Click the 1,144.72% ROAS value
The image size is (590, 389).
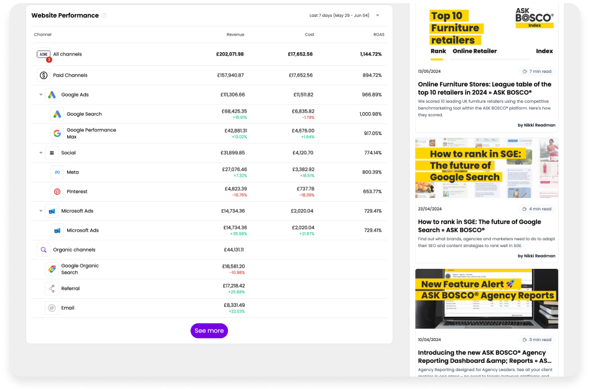click(371, 54)
